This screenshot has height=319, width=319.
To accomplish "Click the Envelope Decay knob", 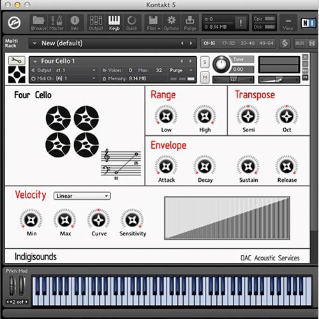I will [x=205, y=167].
